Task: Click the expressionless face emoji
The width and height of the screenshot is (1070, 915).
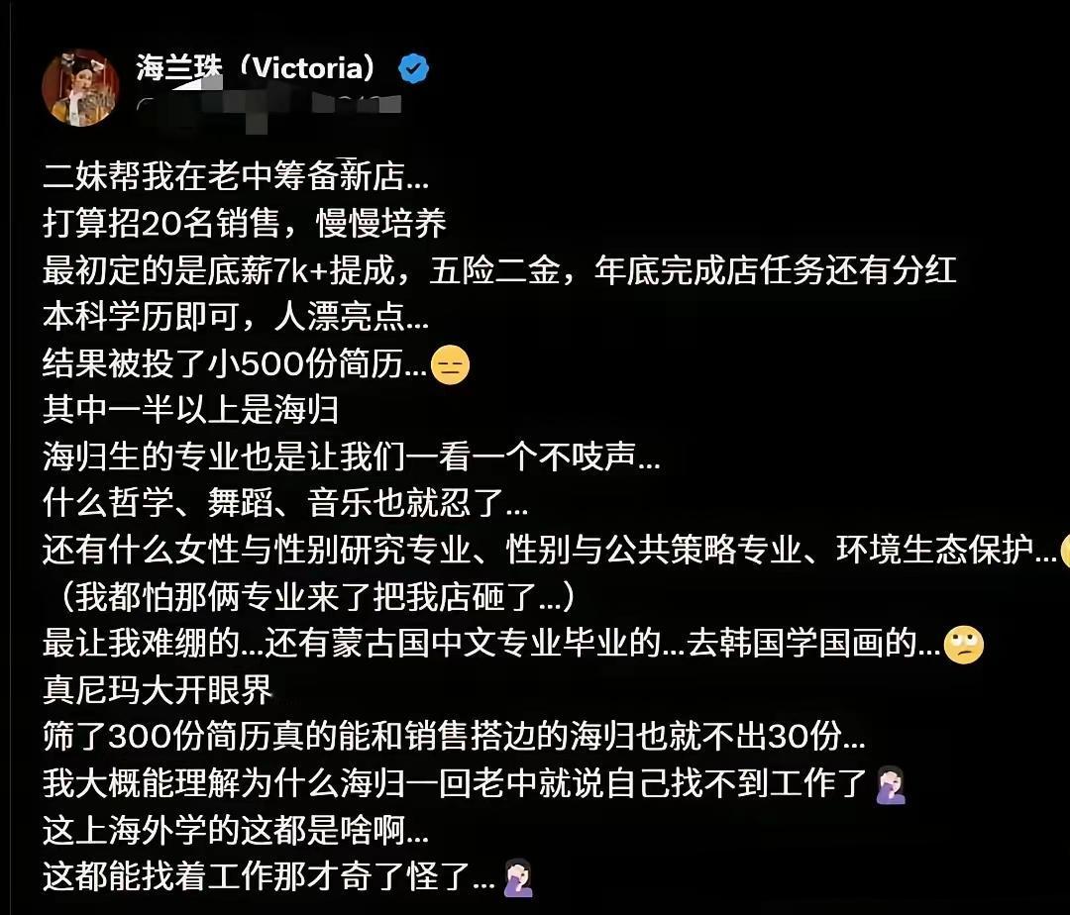Action: tap(451, 366)
